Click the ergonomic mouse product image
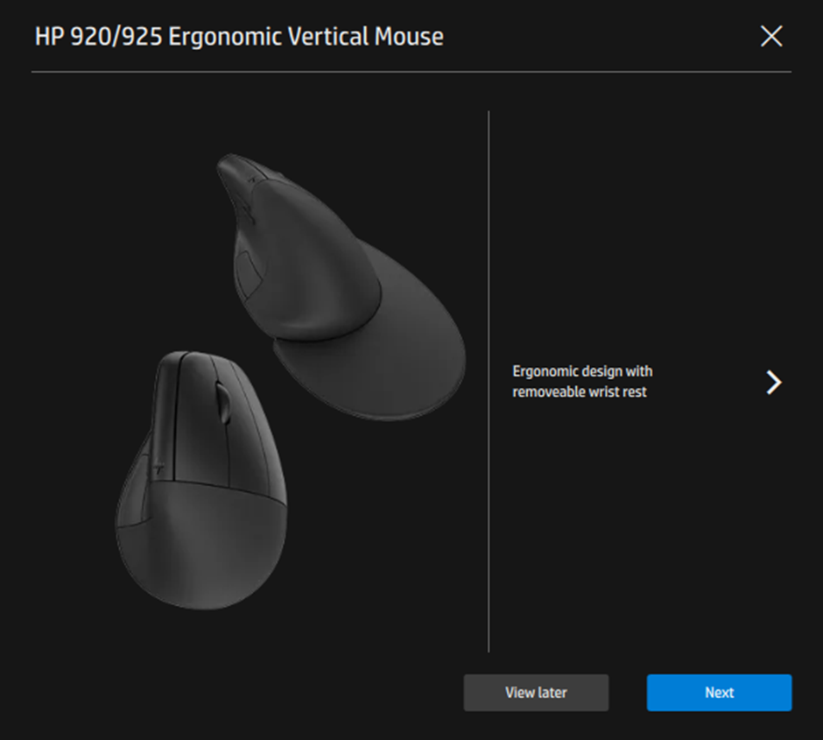 click(x=291, y=382)
